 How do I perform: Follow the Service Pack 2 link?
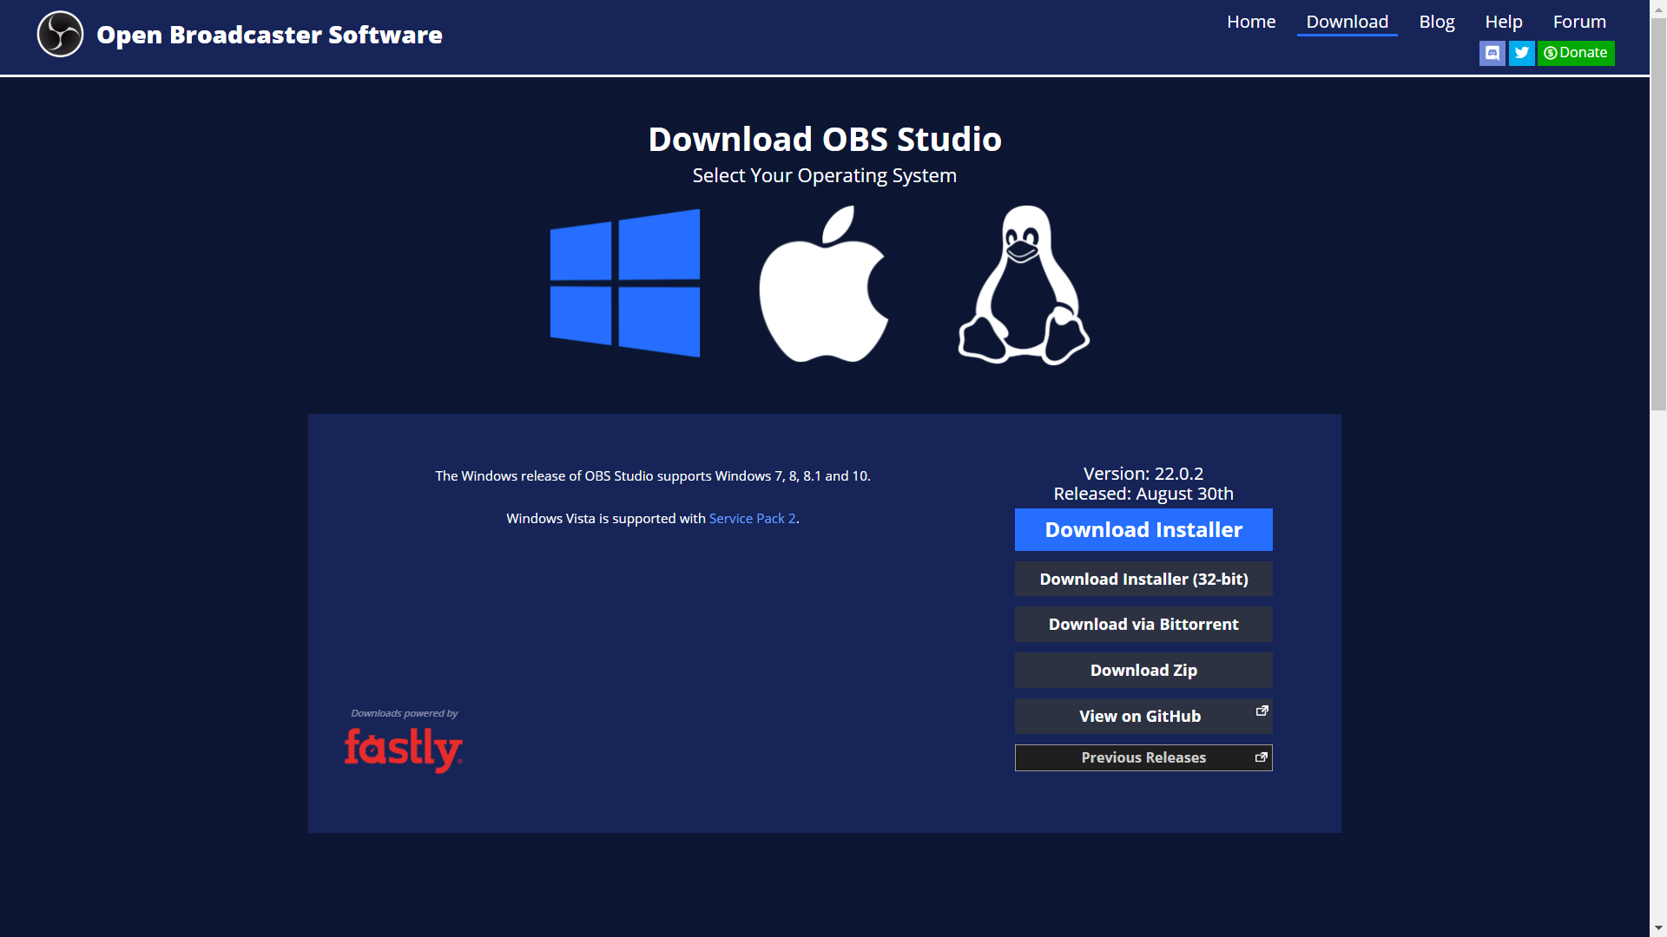point(752,518)
